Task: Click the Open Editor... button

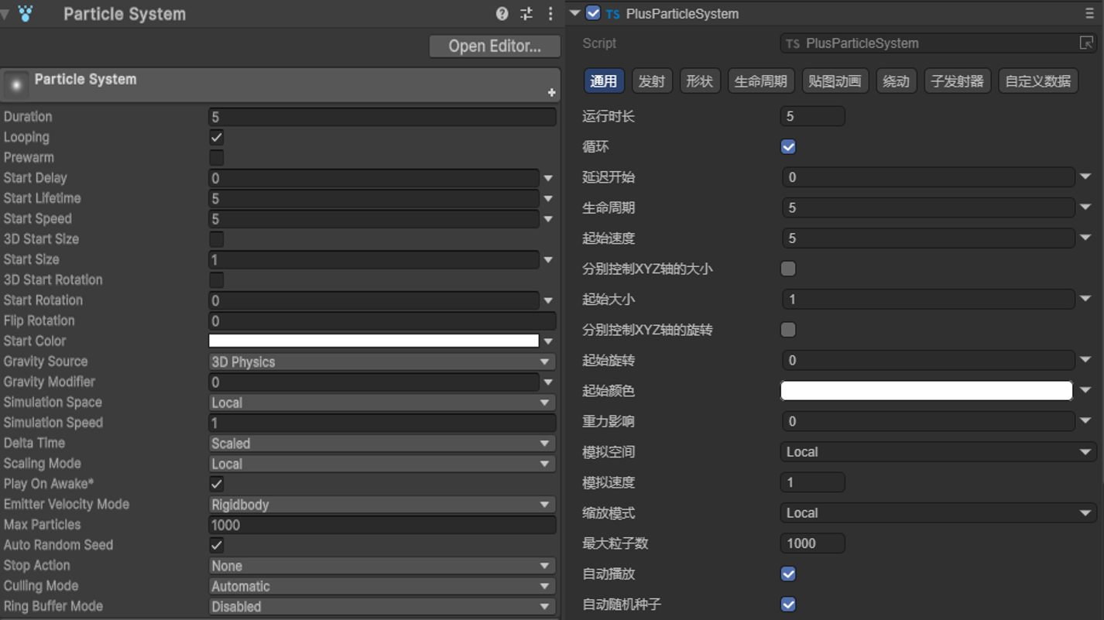Action: coord(495,46)
